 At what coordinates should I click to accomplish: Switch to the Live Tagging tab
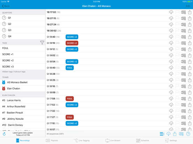82,141
